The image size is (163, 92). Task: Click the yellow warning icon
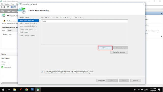(4, 21)
